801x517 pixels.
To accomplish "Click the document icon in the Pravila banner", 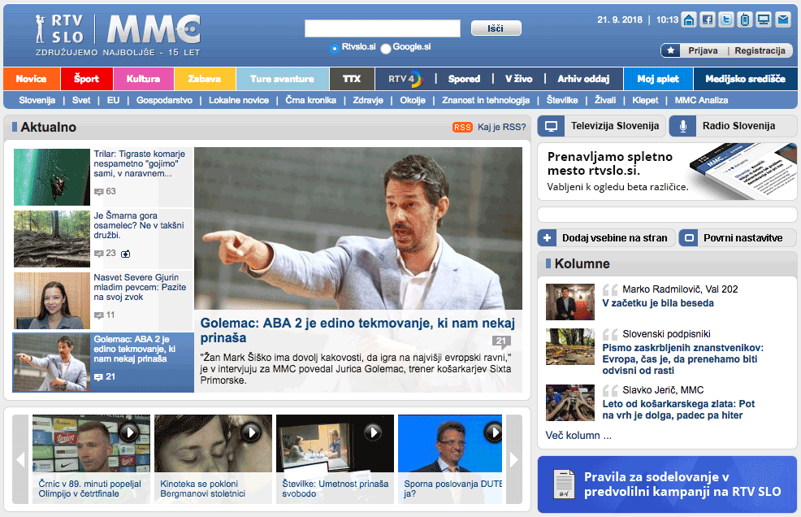I will pos(564,484).
